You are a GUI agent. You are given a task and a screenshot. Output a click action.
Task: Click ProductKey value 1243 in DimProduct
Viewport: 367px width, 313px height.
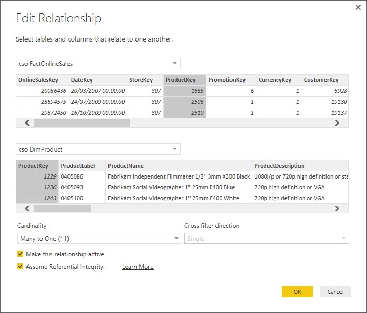[x=37, y=198]
